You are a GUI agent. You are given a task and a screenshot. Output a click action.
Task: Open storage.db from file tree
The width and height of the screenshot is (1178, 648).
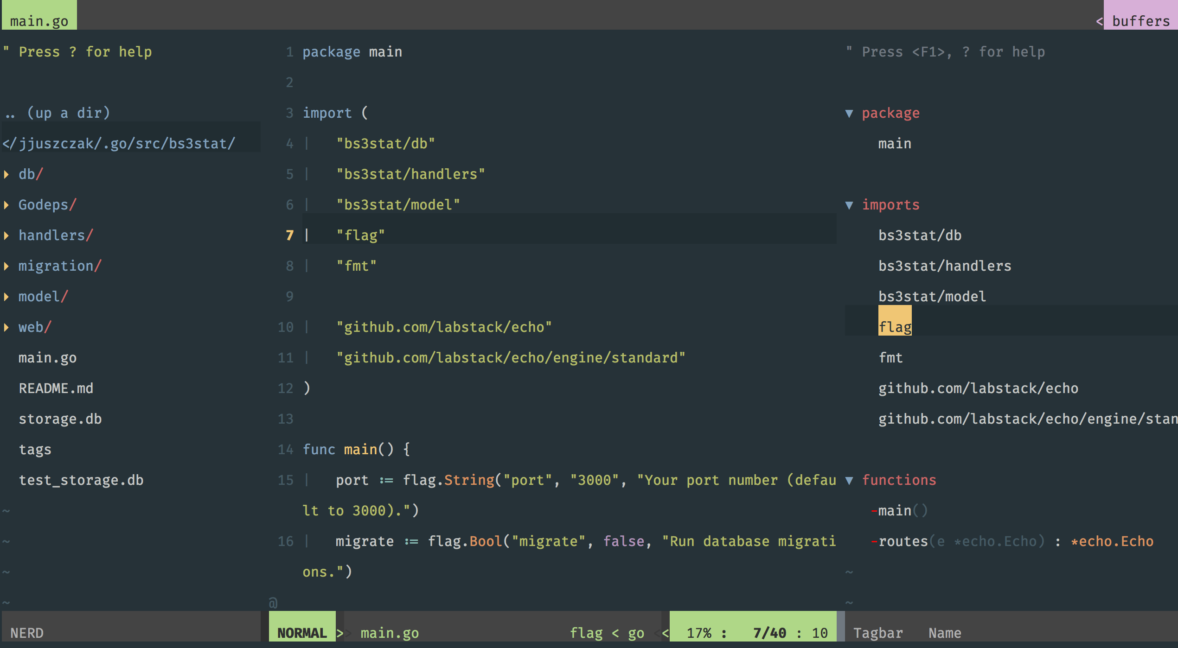coord(60,419)
